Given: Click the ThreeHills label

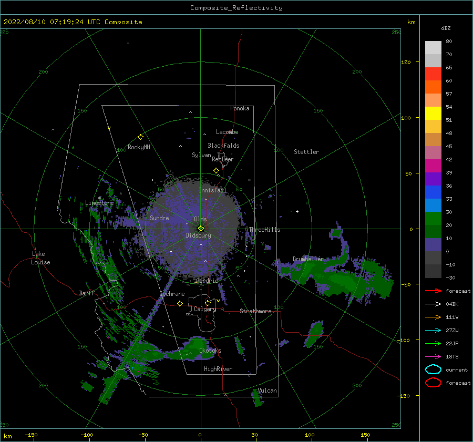Looking at the screenshot, I should [x=264, y=230].
